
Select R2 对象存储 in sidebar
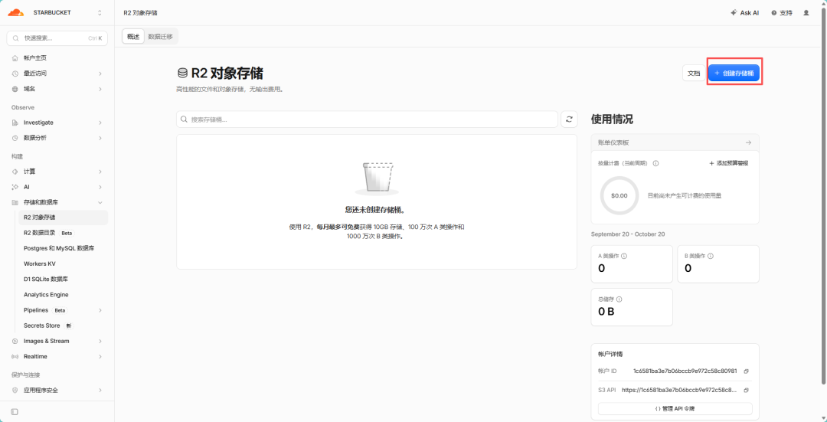(x=63, y=218)
